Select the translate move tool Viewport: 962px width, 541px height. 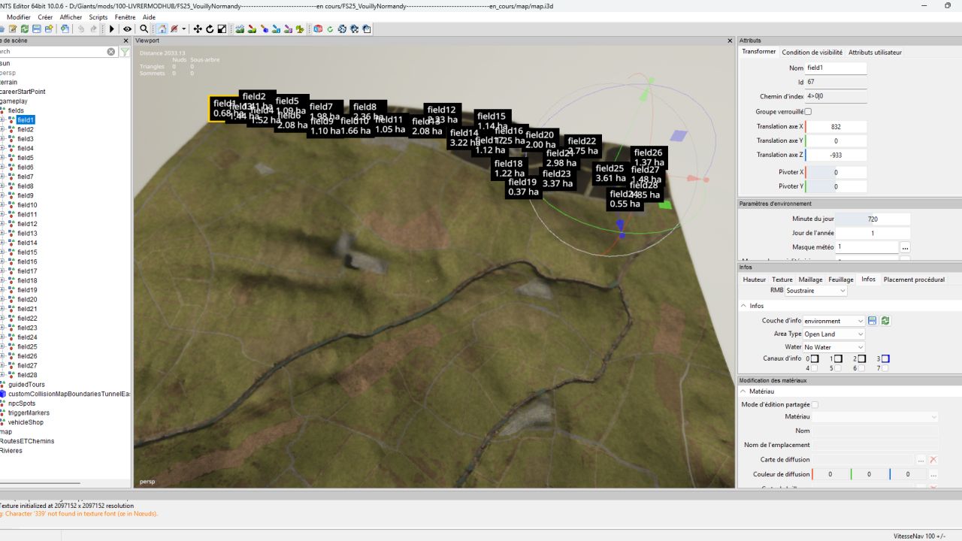point(198,29)
